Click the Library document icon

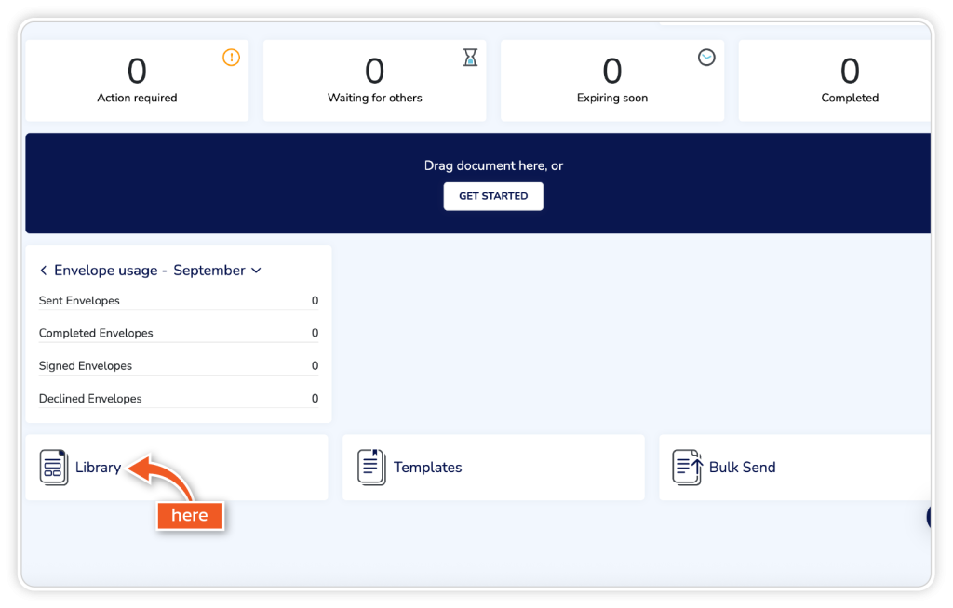[x=54, y=467]
